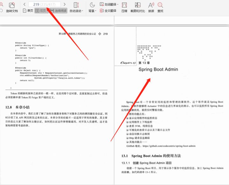
Task: Open the auto scroll (自动滚动) dropdown
Action: point(76,11)
